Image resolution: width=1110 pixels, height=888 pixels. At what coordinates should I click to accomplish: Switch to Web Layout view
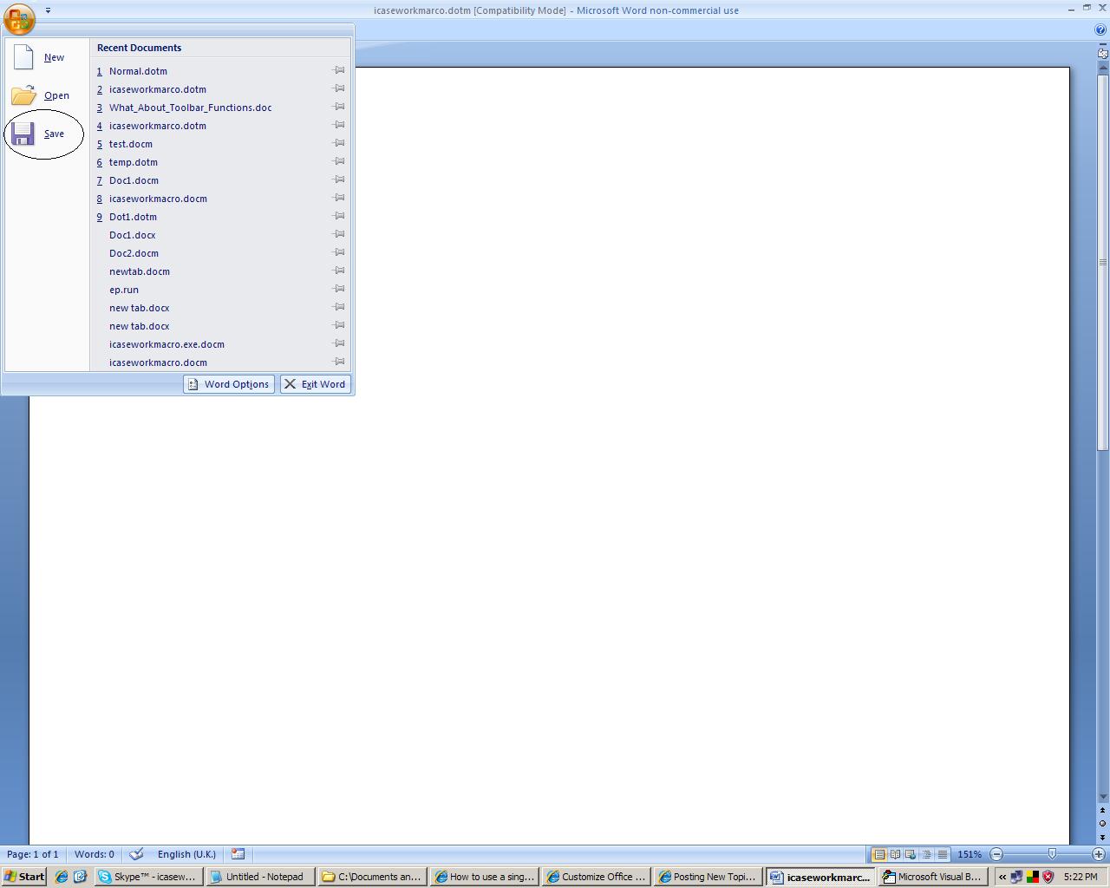tap(911, 854)
